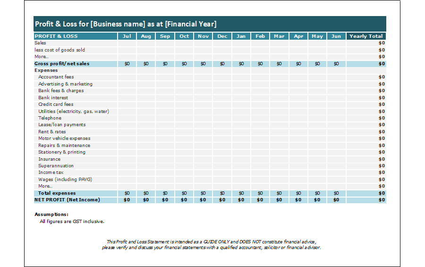This screenshot has height=267, width=425.
Task: Select the Lease/loan payments label
Action: (x=62, y=125)
